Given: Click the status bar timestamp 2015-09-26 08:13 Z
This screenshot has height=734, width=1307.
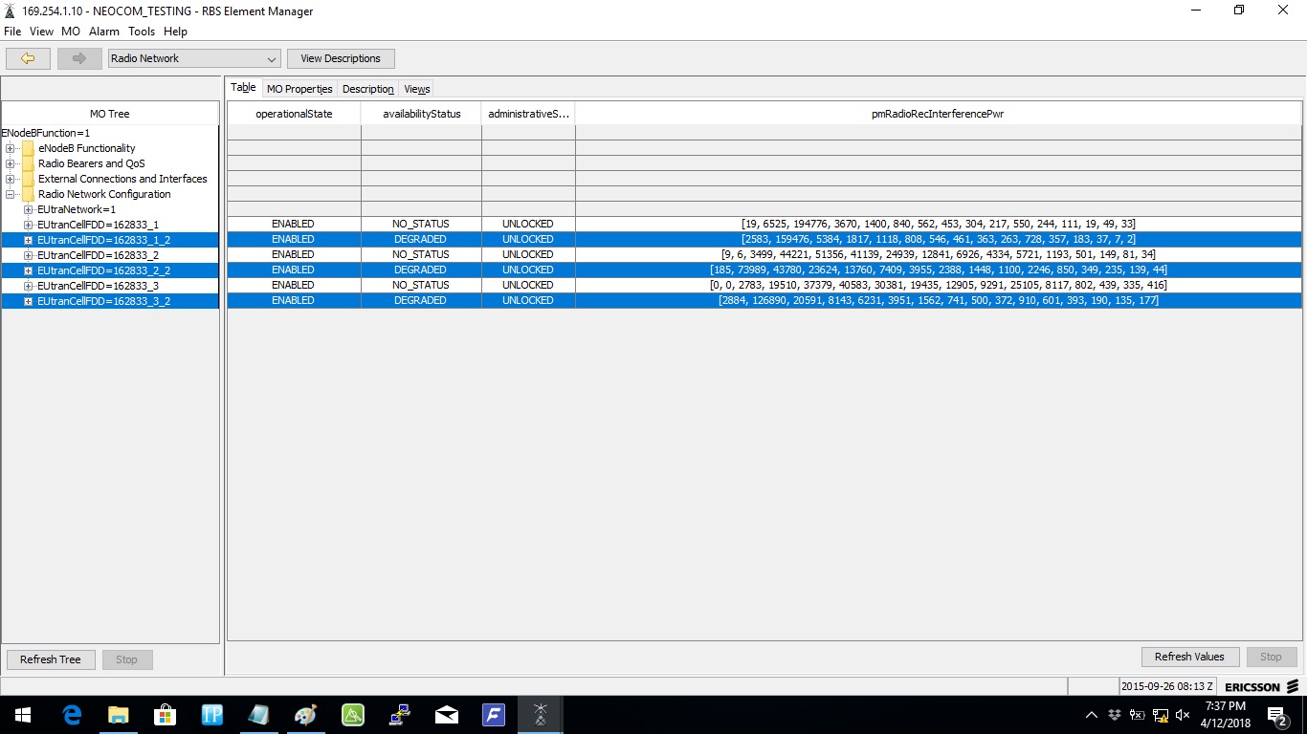Looking at the screenshot, I should click(x=1167, y=686).
